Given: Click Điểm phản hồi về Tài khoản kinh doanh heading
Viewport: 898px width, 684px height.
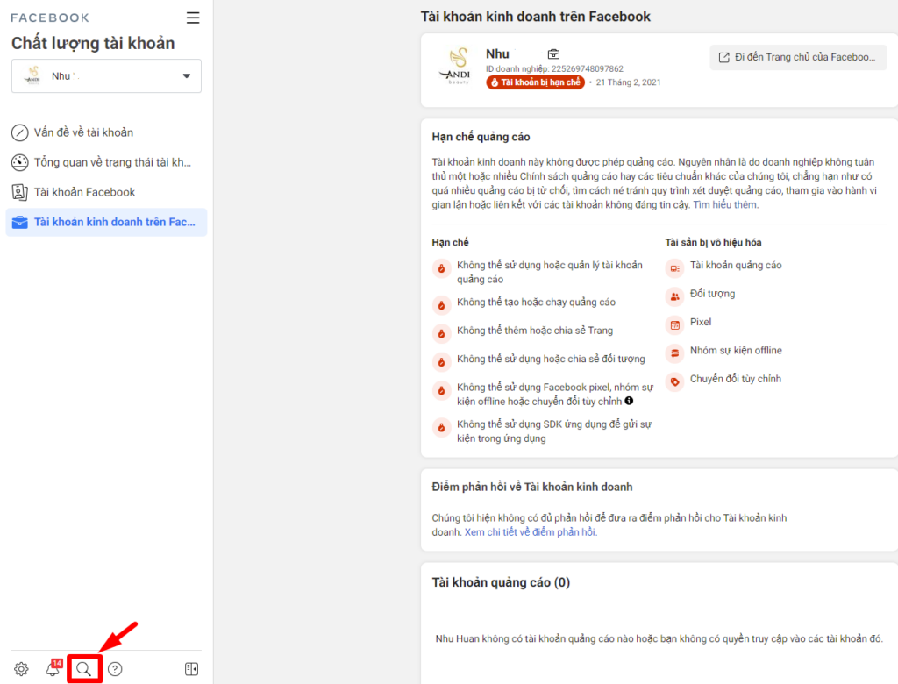Looking at the screenshot, I should (x=532, y=487).
